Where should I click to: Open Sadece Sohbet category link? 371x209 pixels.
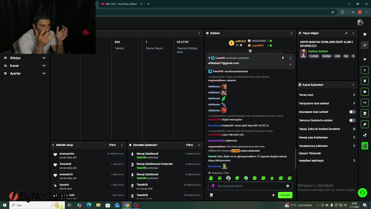pyautogui.click(x=318, y=51)
